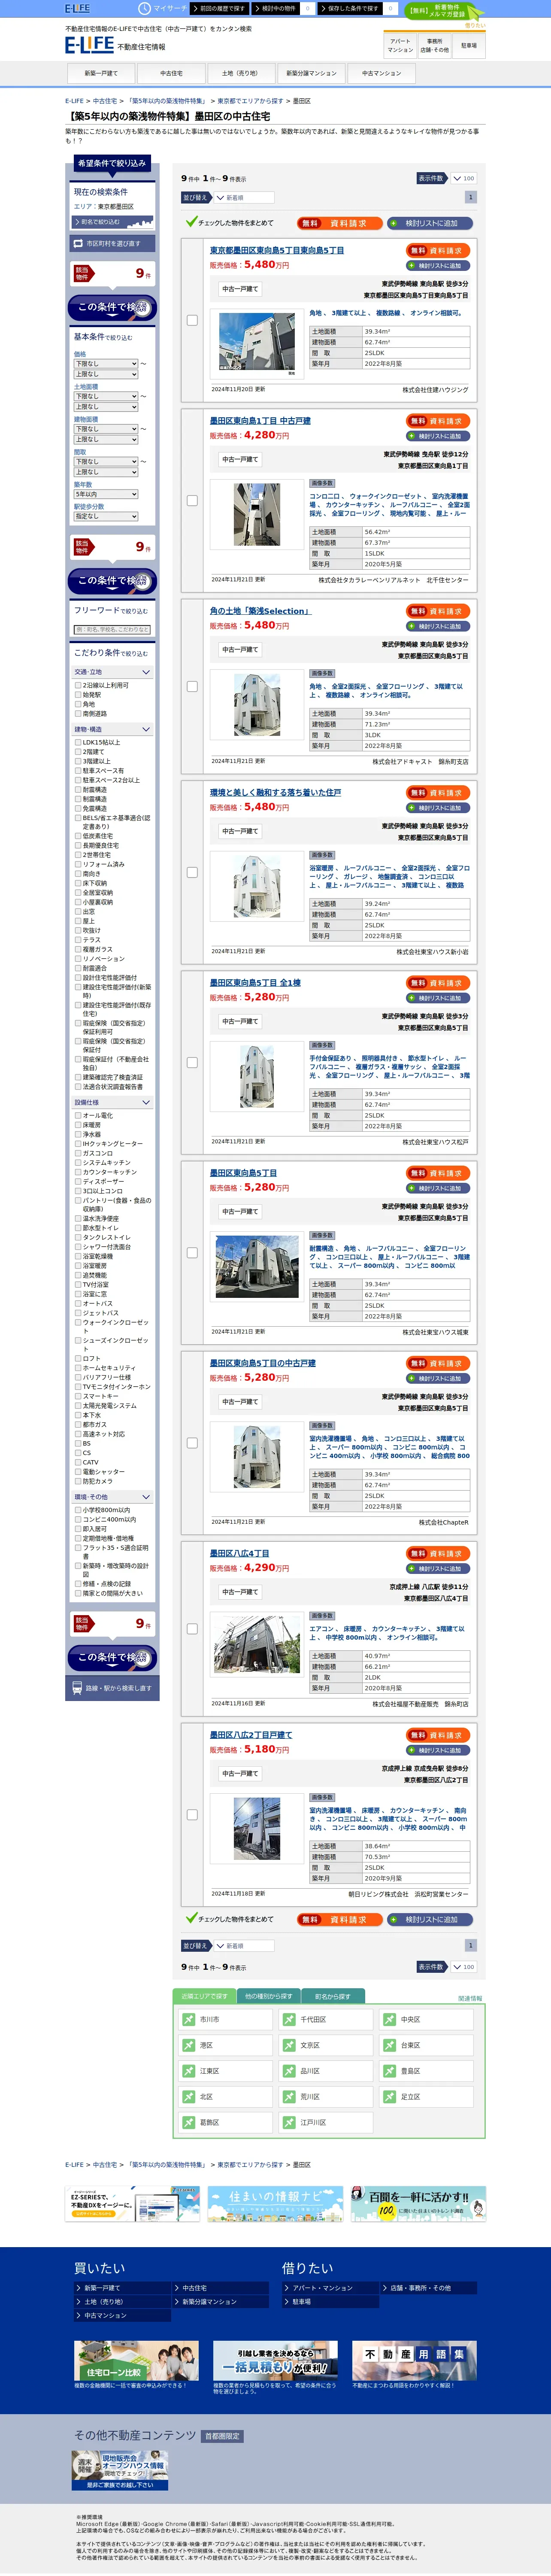Click pin icon next to 葛飾区
The width and height of the screenshot is (551, 2576).
coord(188,2122)
